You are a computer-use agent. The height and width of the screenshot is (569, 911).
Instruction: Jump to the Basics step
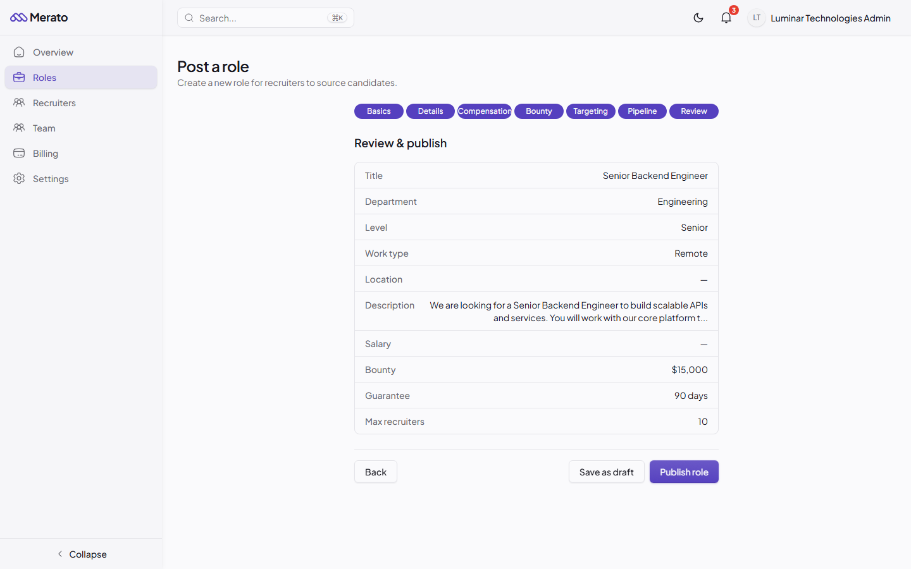click(378, 111)
